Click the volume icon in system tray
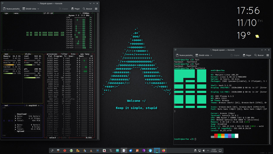Image resolution: width=273 pixels, height=154 pixels. click(204, 151)
